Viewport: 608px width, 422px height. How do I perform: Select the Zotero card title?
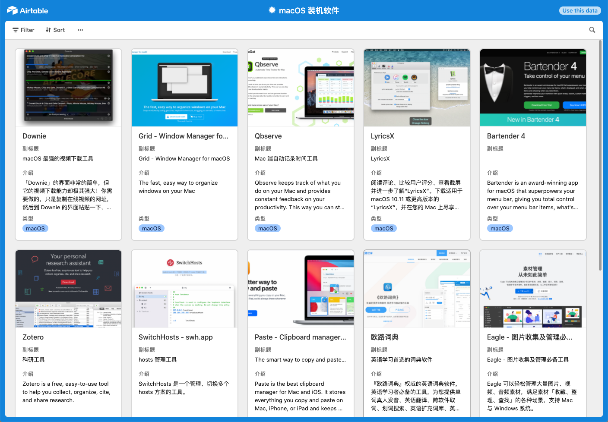click(x=33, y=337)
